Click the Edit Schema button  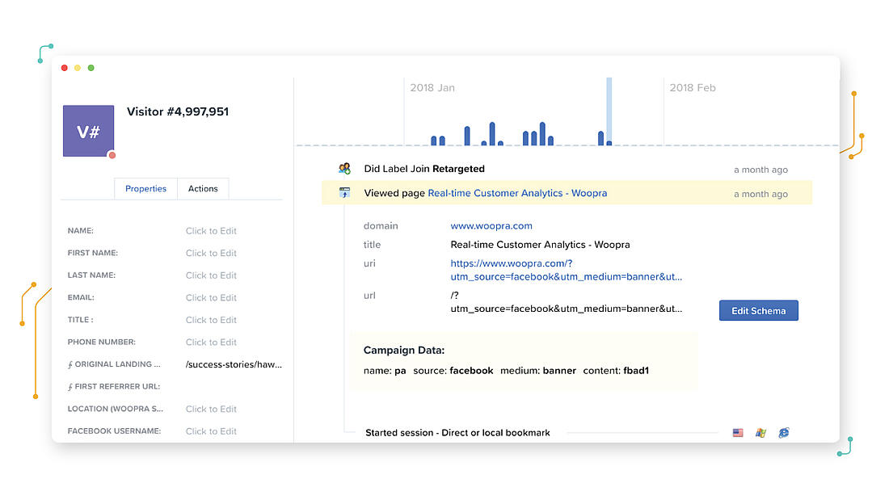(x=759, y=311)
